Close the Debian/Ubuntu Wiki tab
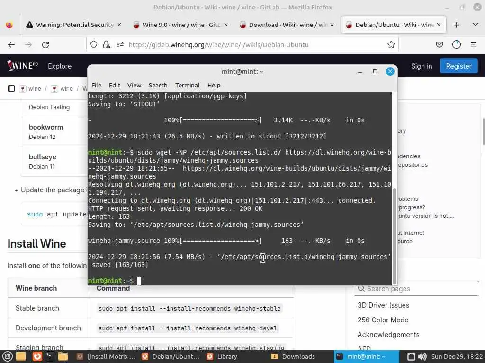This screenshot has height=363, width=485. click(x=439, y=25)
